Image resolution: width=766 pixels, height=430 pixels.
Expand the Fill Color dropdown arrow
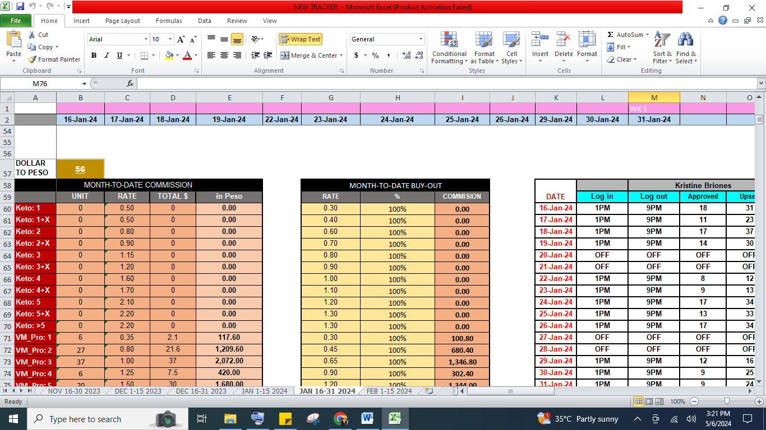pos(177,55)
